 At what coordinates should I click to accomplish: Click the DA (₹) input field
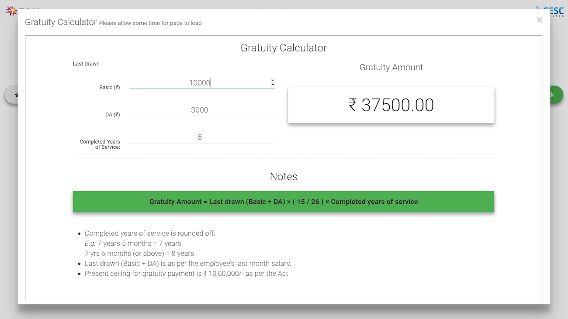point(200,110)
